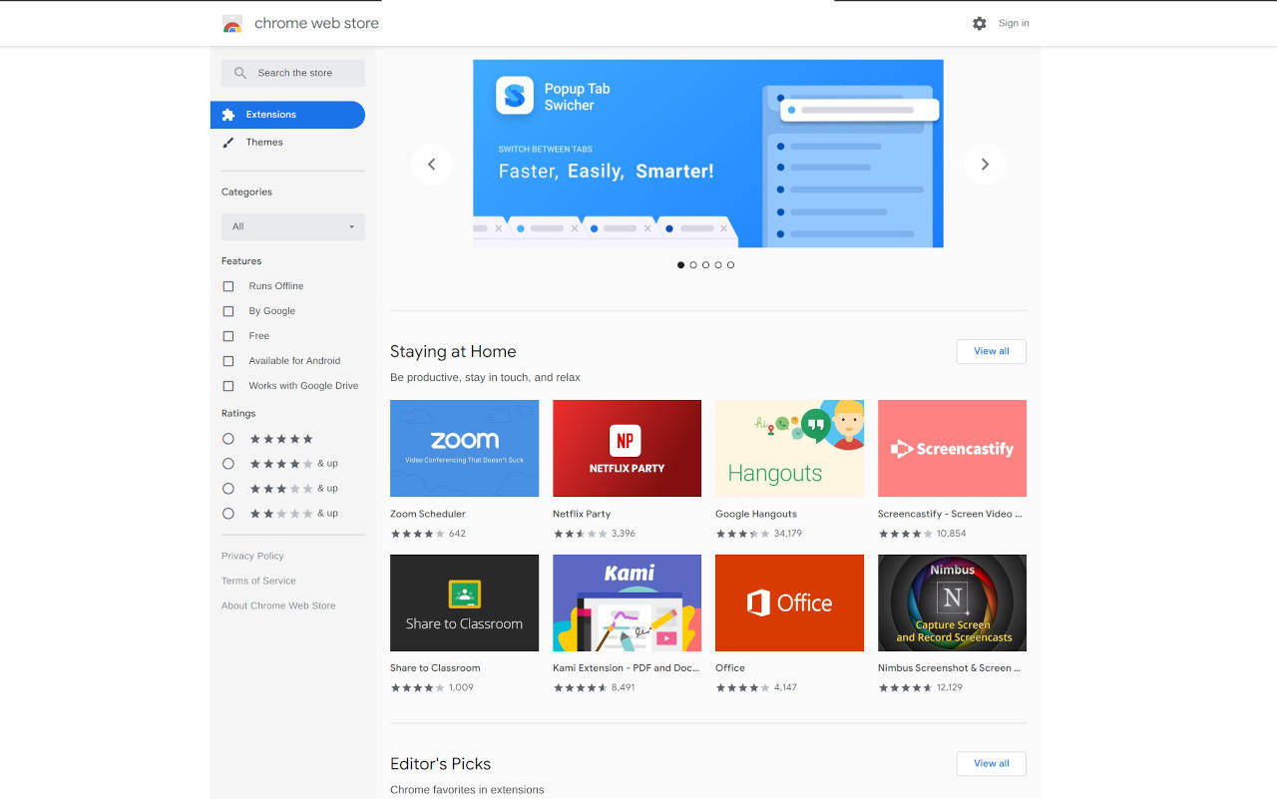This screenshot has width=1277, height=799.
Task: Click Nimbus Screenshot & Screen title text
Action: (949, 668)
